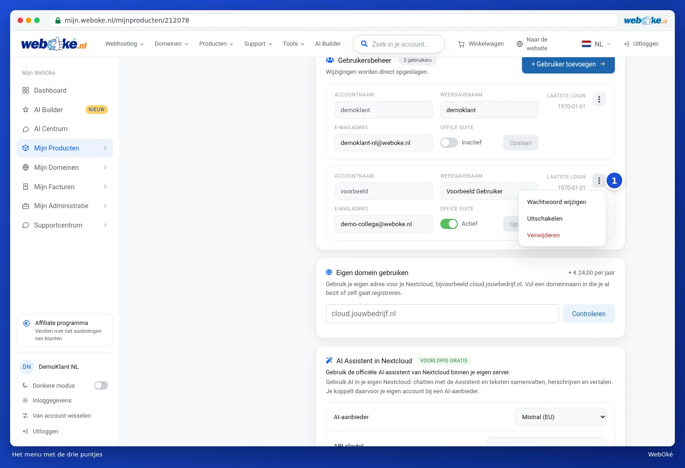Click the globe icon for Naar de website
The width and height of the screenshot is (685, 468).
click(520, 44)
